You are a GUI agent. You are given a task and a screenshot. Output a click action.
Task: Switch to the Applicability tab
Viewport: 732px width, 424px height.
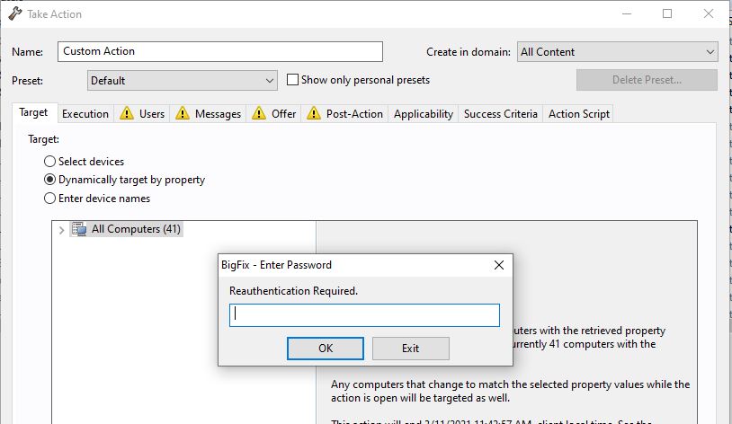pos(424,114)
